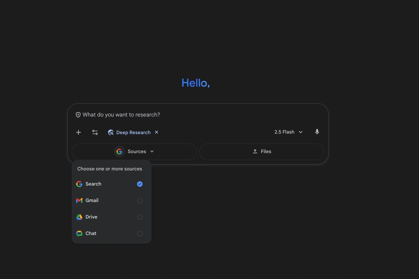Focus the 'What do you want to research?' field
Viewport: 419px width, 279px height.
198,115
